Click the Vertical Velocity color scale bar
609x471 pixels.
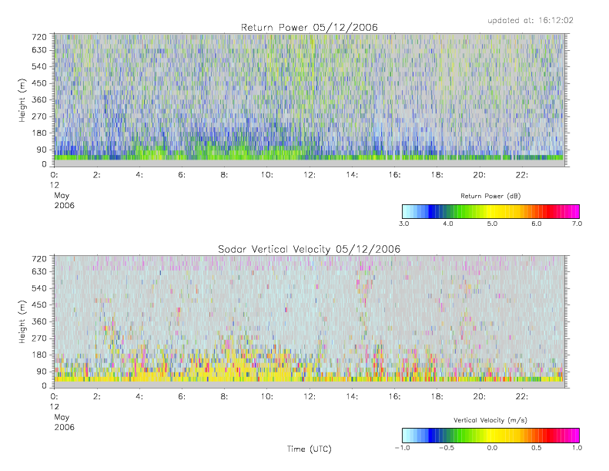tap(490, 436)
